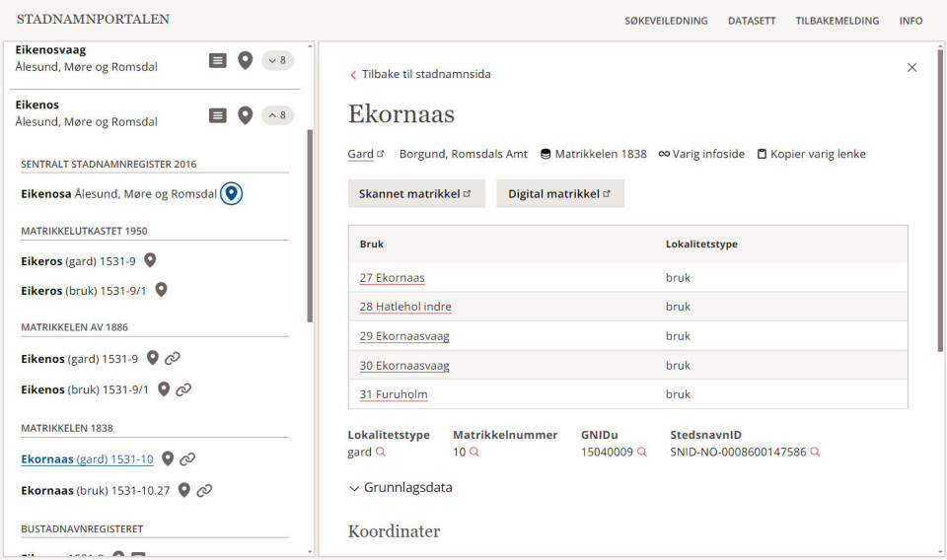Search by StedsnavnID magnifier icon
This screenshot has width=947, height=560.
[x=815, y=453]
